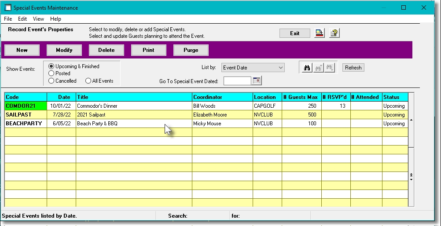This screenshot has height=226, width=441.
Task: Open the File menu
Action: pyautogui.click(x=8, y=19)
